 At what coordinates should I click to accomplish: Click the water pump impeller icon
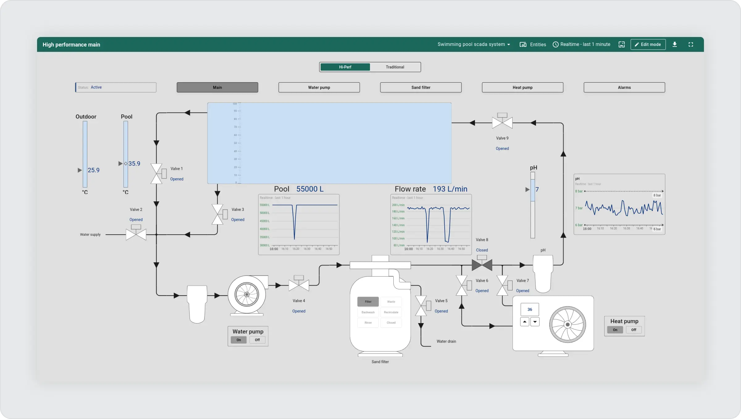pos(246,294)
